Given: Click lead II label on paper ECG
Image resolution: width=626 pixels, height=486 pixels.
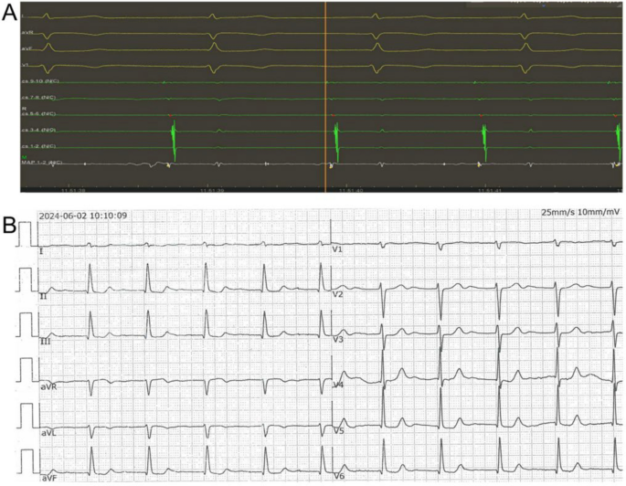Looking at the screenshot, I should pos(44,297).
